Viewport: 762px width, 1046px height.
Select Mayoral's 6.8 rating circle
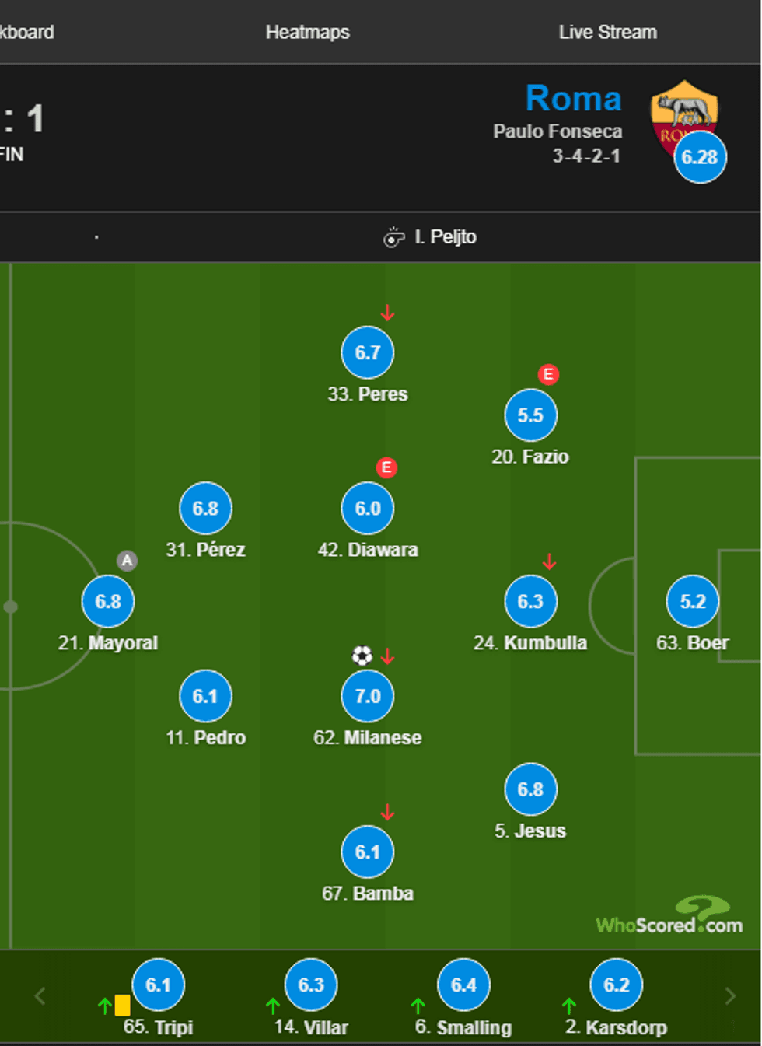click(108, 601)
